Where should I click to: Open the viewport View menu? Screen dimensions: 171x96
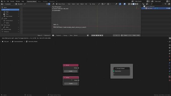click(x=69, y=4)
